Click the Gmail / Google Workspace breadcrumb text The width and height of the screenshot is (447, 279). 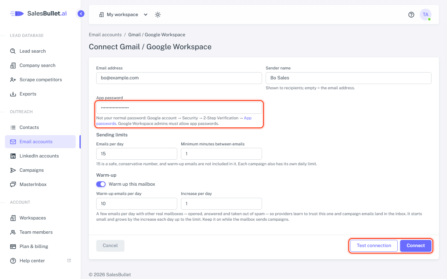pyautogui.click(x=157, y=35)
